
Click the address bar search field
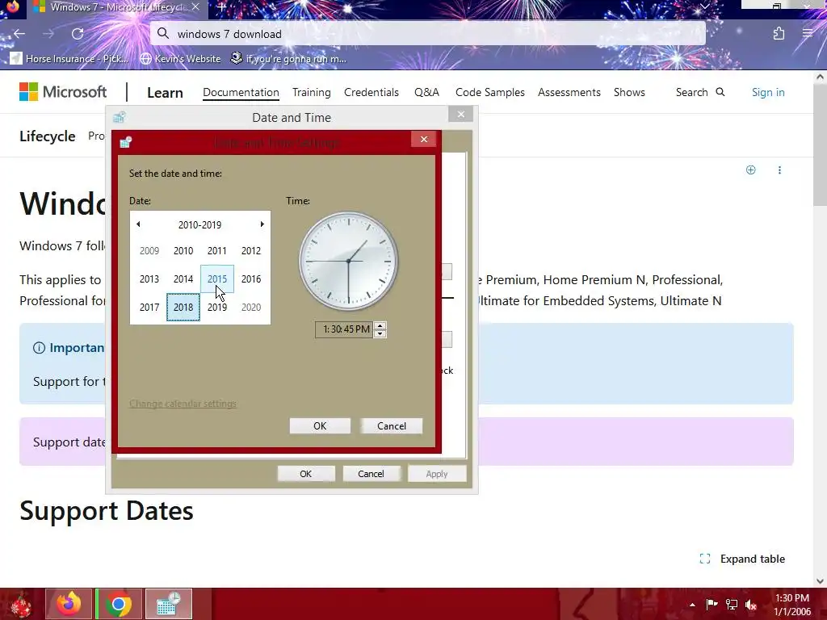(428, 34)
